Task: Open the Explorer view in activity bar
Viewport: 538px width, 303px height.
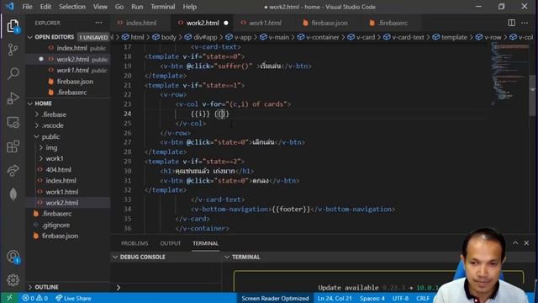Action: 13,26
